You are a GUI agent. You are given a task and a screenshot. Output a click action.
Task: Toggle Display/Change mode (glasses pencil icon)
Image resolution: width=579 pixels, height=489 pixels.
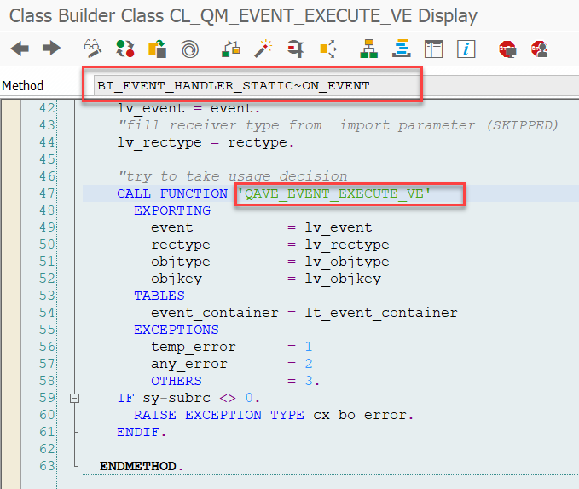[x=92, y=49]
